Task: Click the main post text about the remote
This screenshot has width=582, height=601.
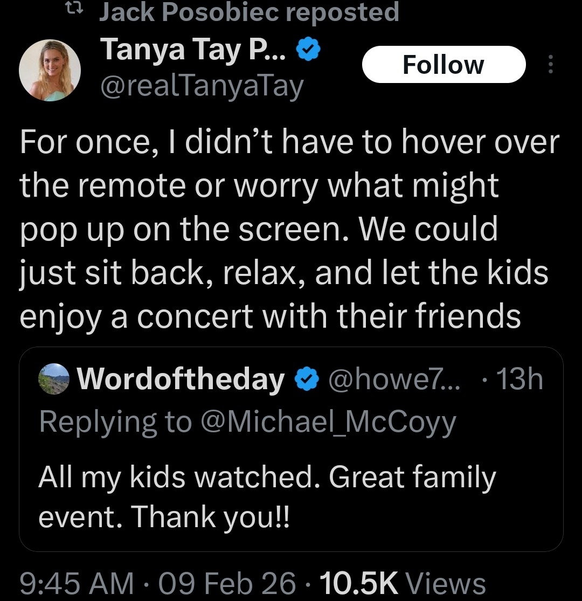Action: 289,229
